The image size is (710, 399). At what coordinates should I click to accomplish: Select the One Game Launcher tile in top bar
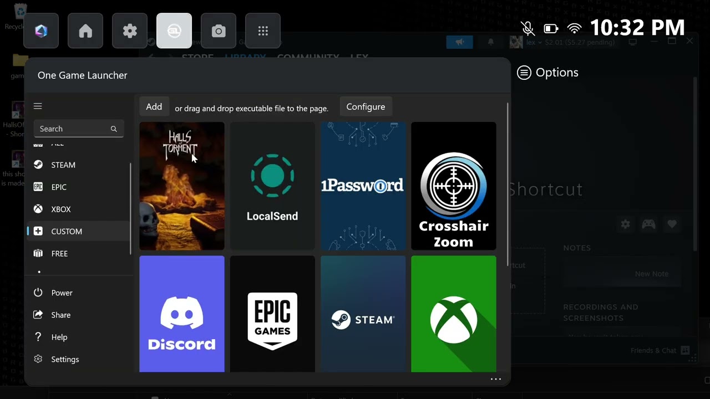click(x=174, y=31)
